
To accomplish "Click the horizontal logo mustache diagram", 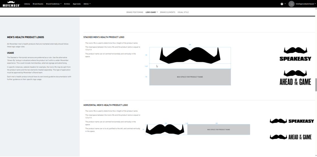I will tap(165, 129).
